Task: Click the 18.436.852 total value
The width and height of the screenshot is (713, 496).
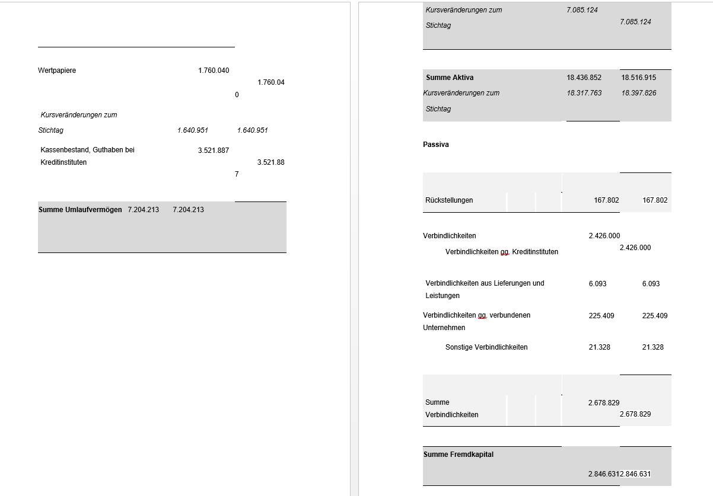Action: coord(584,78)
